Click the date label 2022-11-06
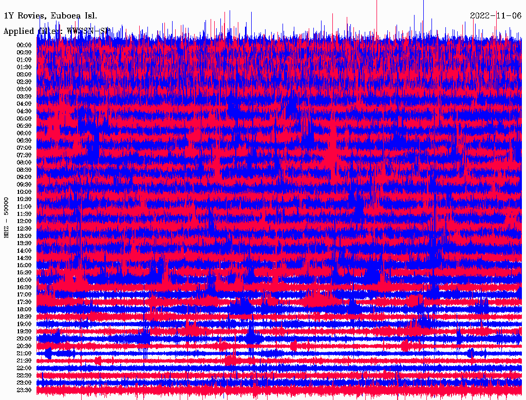526x400 pixels. point(496,15)
